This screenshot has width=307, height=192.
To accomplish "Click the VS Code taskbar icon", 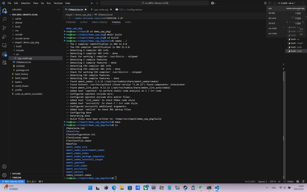I will 217,188.
